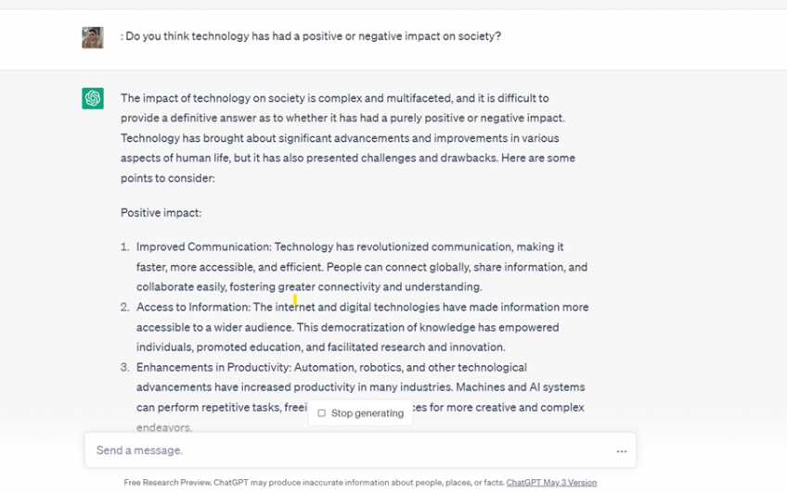Click the user profile avatar

click(x=93, y=37)
